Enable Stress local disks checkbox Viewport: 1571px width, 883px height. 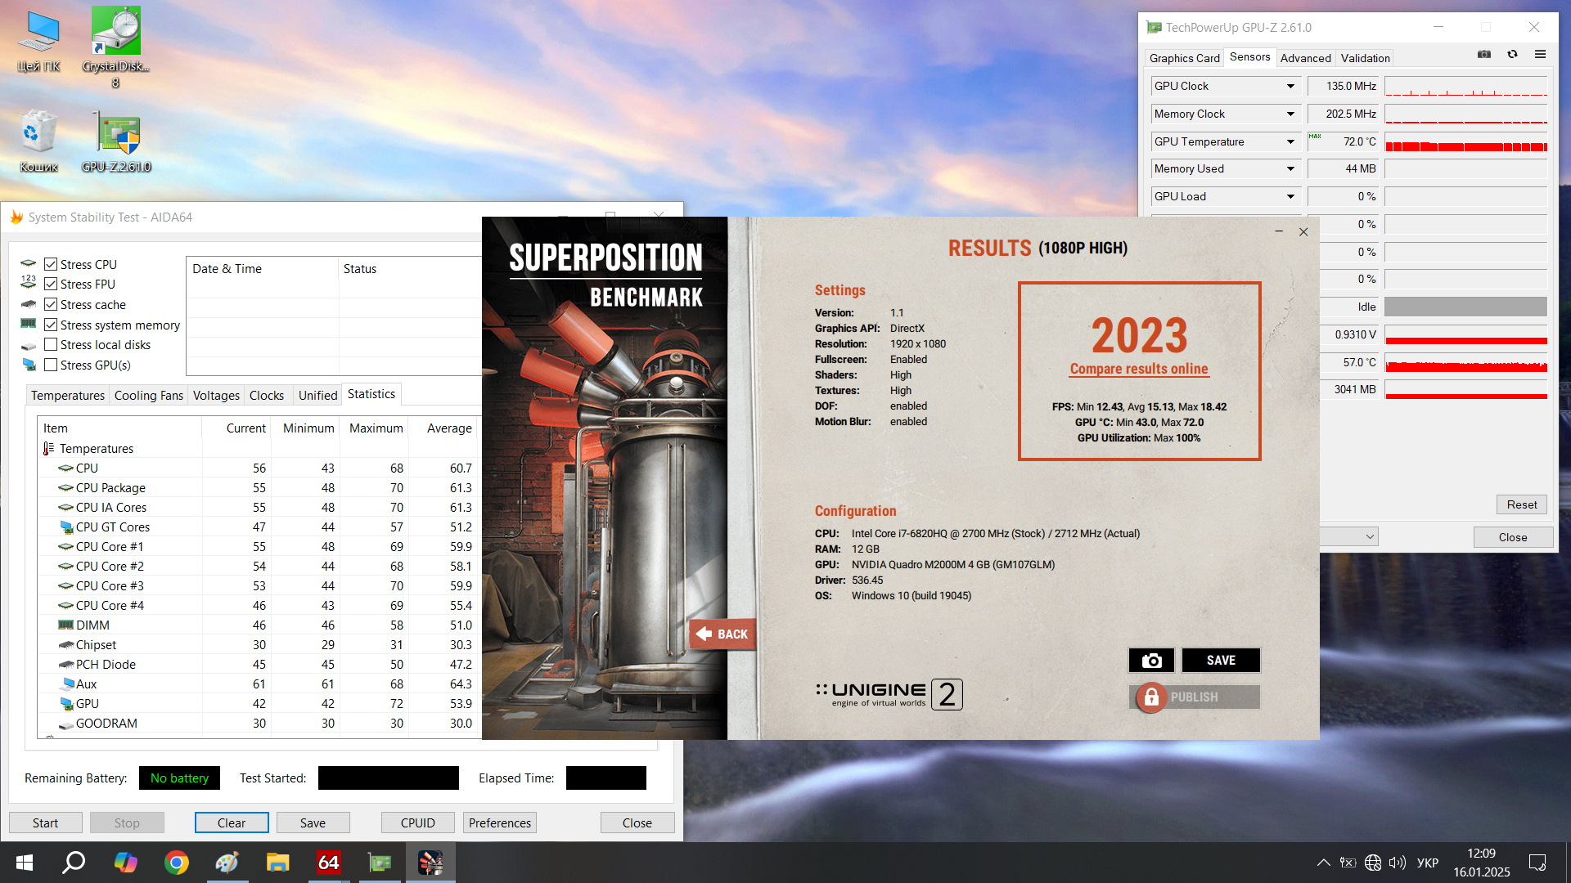(51, 344)
